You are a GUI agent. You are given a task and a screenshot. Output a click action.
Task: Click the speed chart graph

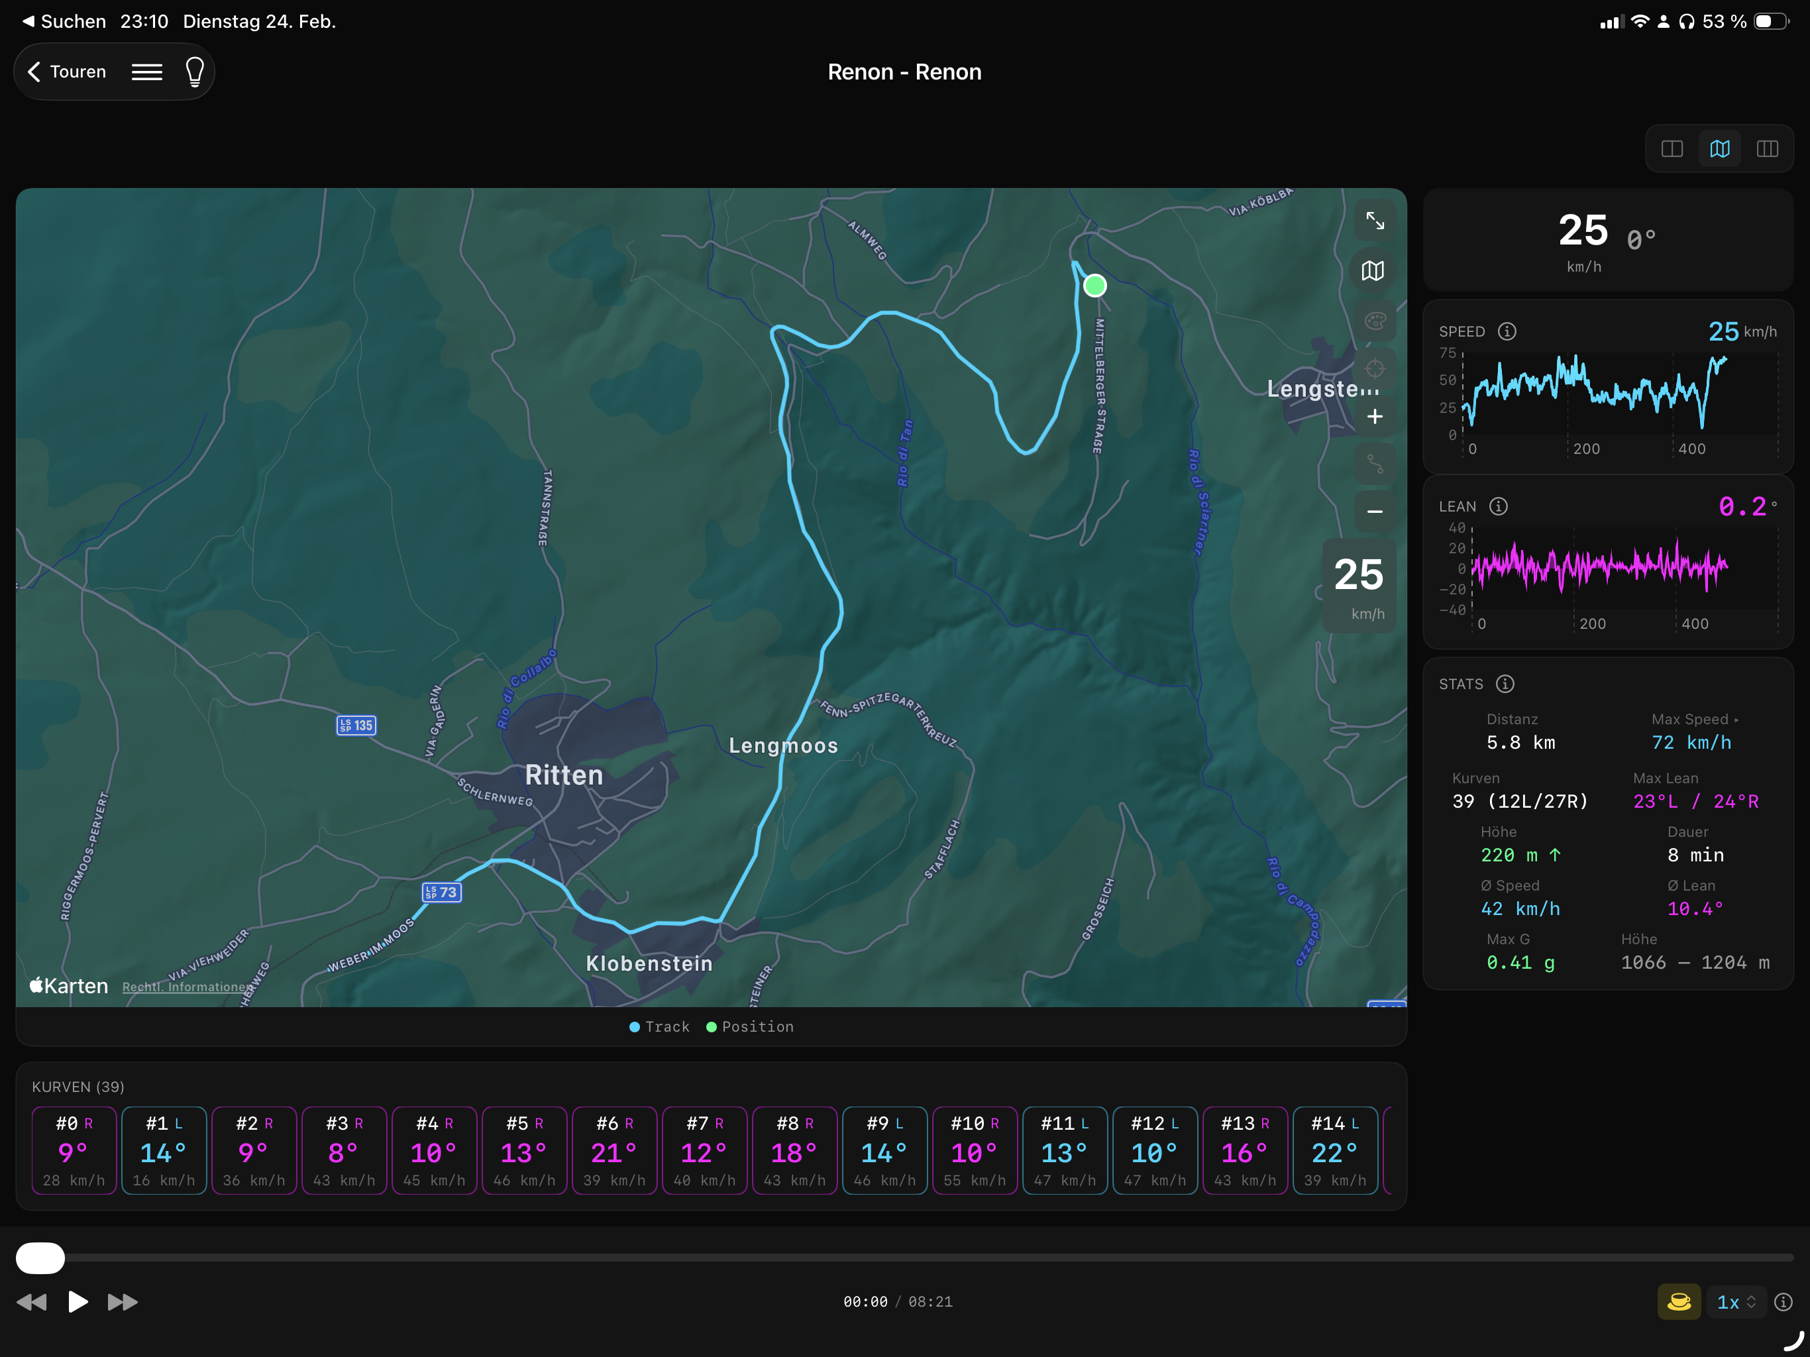point(1620,393)
